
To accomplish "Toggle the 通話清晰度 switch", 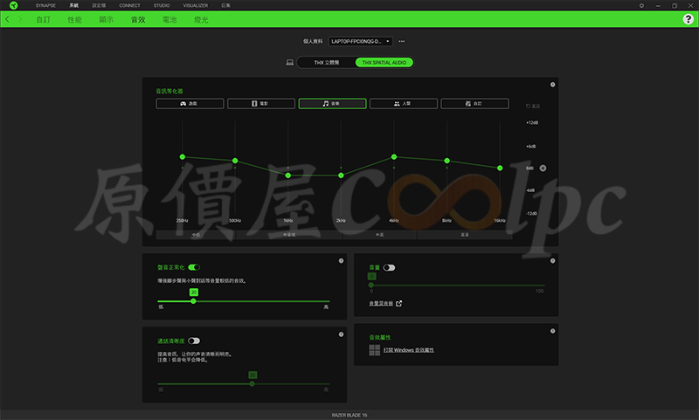I will (x=194, y=341).
